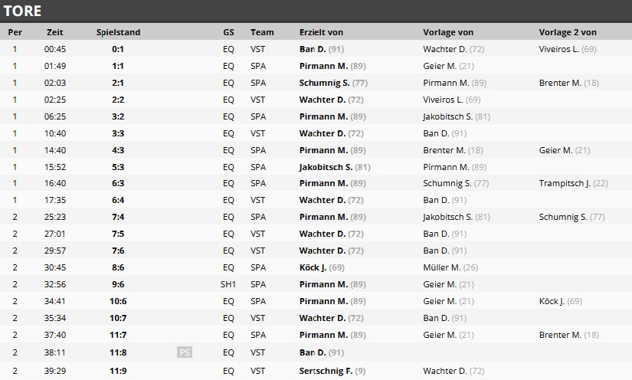Screen dimensions: 632x380
Task: Click the TORE section header
Action: click(23, 11)
